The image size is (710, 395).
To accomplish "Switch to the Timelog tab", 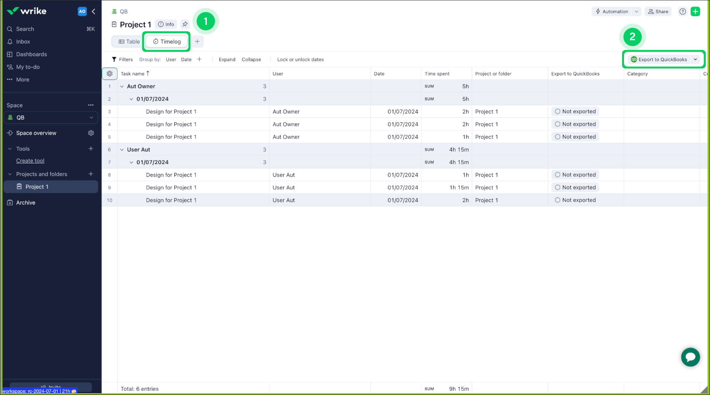I will 166,41.
